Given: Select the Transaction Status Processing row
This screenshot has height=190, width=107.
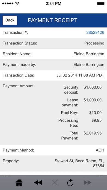Looking at the screenshot, I should pos(53,43).
